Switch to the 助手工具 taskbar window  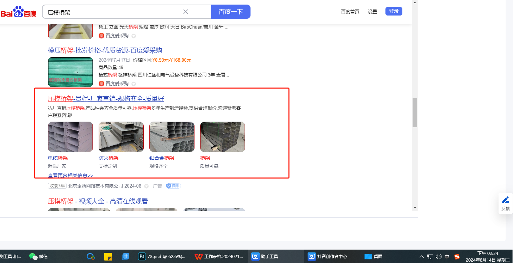point(275,256)
